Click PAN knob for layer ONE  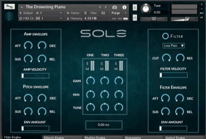pos(90,94)
